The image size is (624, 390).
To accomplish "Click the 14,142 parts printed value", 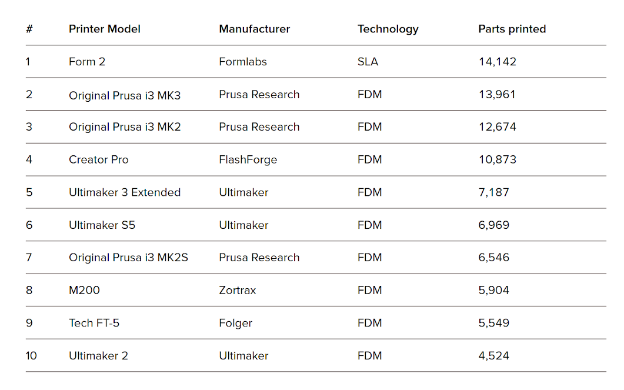I will pyautogui.click(x=498, y=62).
